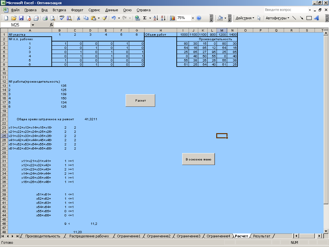This screenshot has width=329, height=247.
Task: Expand the fill color dropdown arrow
Action: (226, 18)
